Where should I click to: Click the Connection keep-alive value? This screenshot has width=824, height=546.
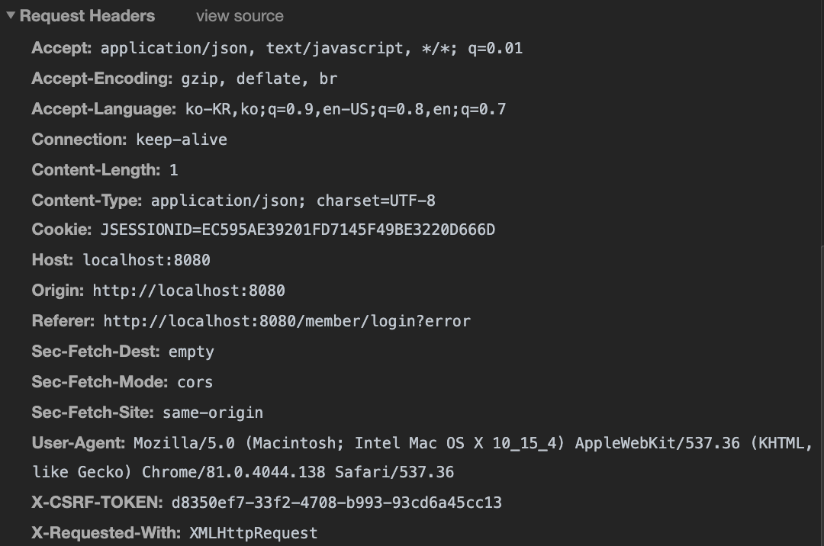(181, 140)
